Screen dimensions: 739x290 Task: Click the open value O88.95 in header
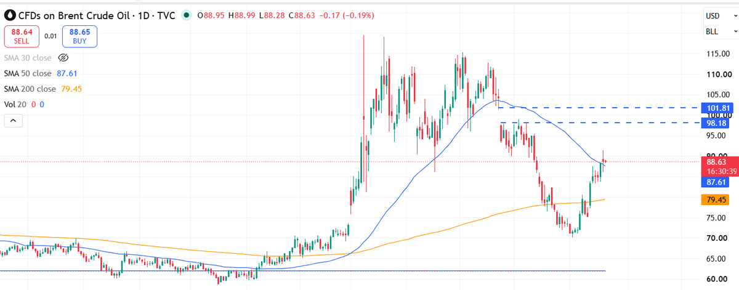pos(211,15)
